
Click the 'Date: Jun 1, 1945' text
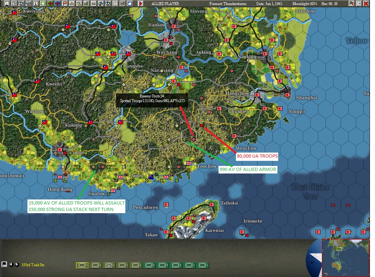269,4
